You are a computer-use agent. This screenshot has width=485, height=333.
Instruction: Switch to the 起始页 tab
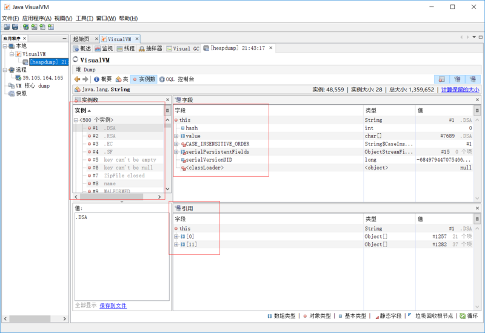(x=81, y=39)
